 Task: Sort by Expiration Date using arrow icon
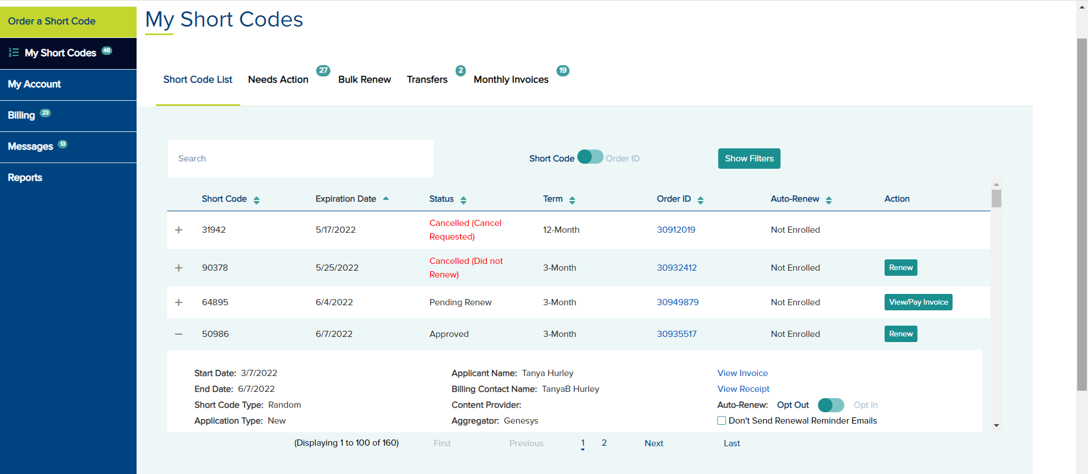386,199
